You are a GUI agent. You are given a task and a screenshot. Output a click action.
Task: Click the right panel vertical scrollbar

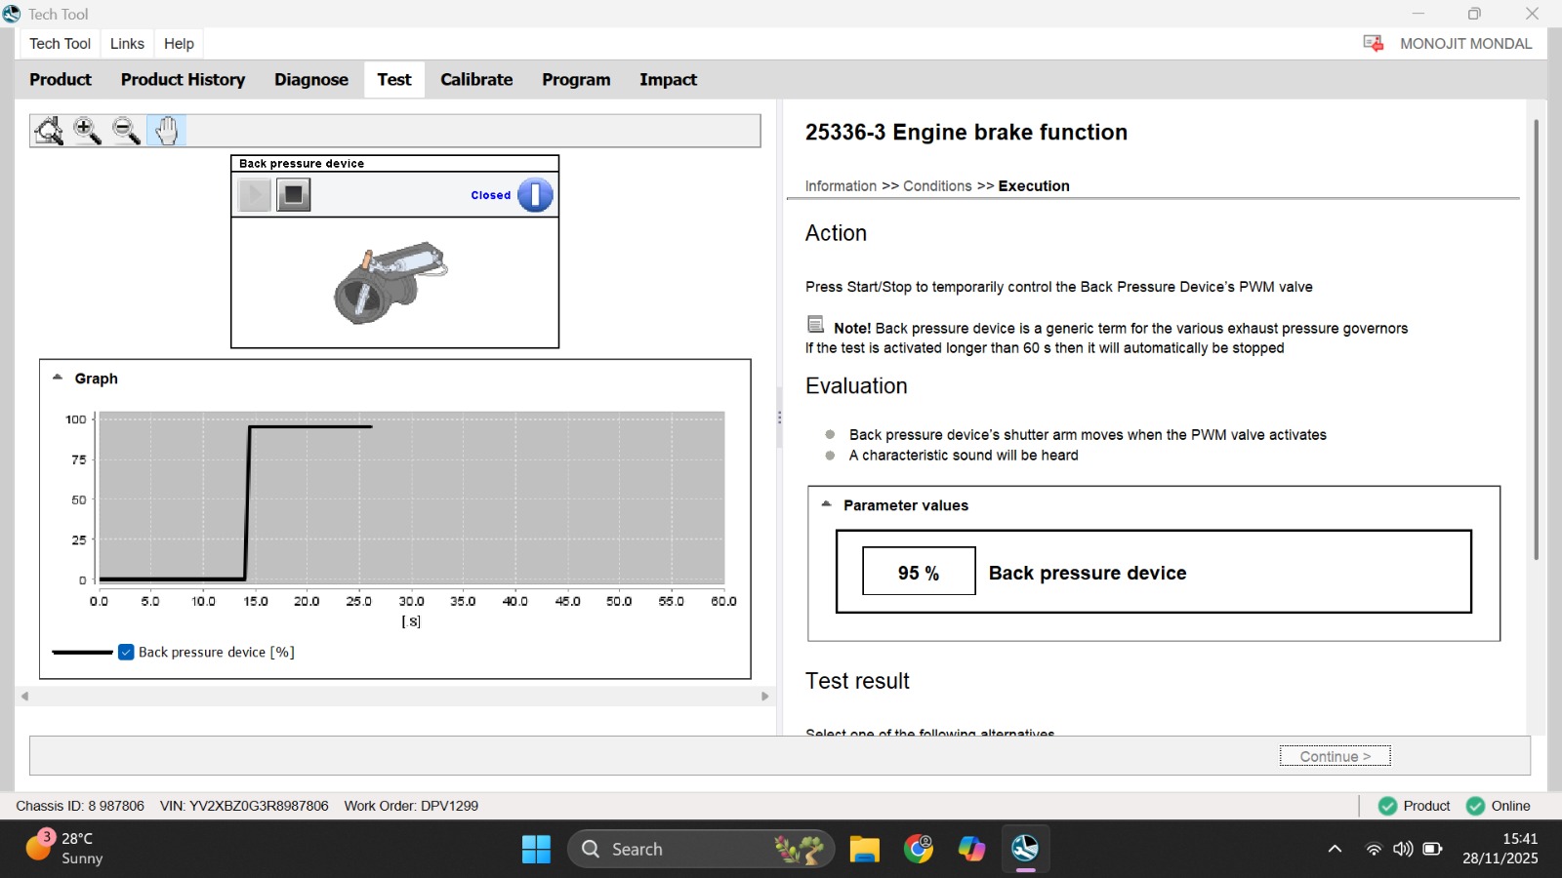pos(1536,339)
